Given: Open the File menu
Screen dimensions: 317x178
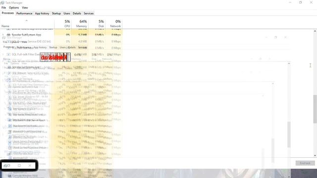Looking at the screenshot, I should pos(3,8).
